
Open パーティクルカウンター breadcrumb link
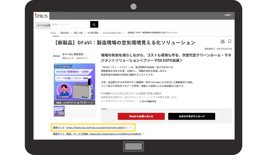pos(112,33)
